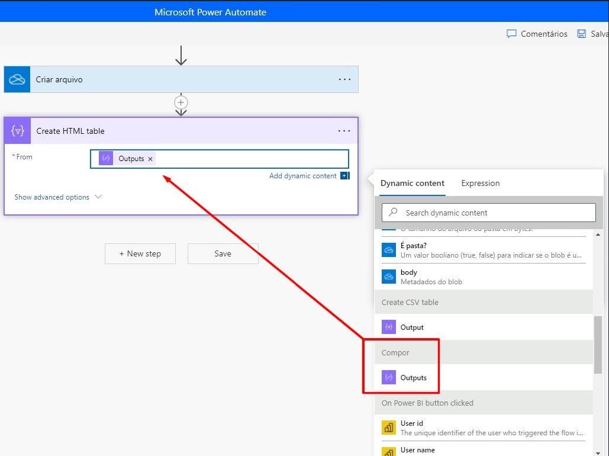The height and width of the screenshot is (456, 609).
Task: Click the insert step plus icon between actions
Action: click(181, 102)
